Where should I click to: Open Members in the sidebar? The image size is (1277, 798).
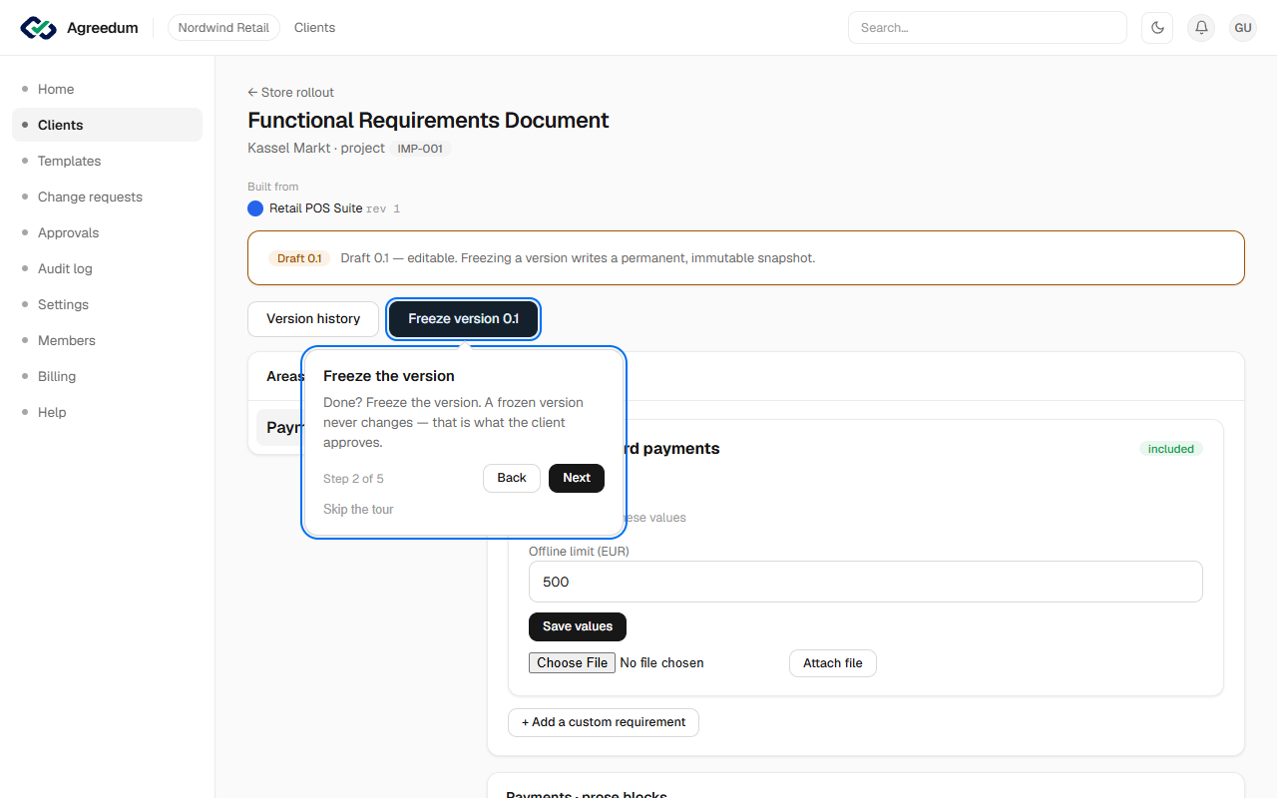point(107,340)
